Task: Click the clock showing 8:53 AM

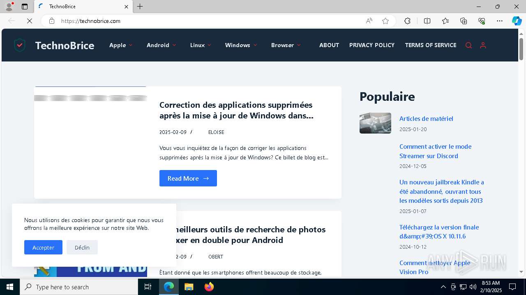Action: tap(491, 283)
